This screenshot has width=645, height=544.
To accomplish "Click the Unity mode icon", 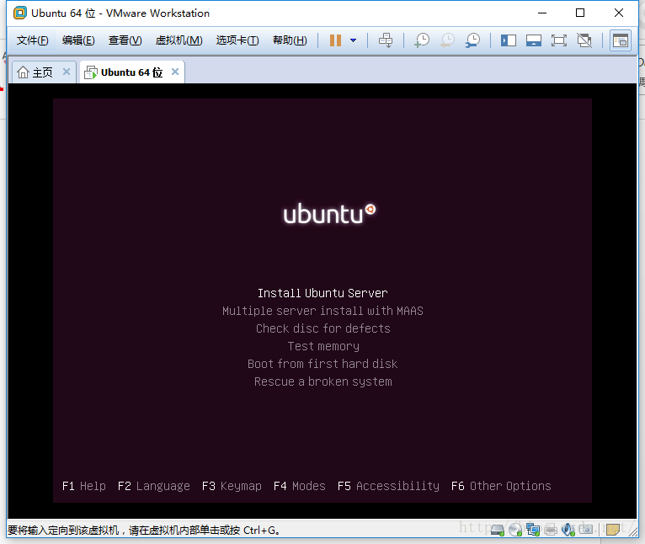I will (584, 40).
